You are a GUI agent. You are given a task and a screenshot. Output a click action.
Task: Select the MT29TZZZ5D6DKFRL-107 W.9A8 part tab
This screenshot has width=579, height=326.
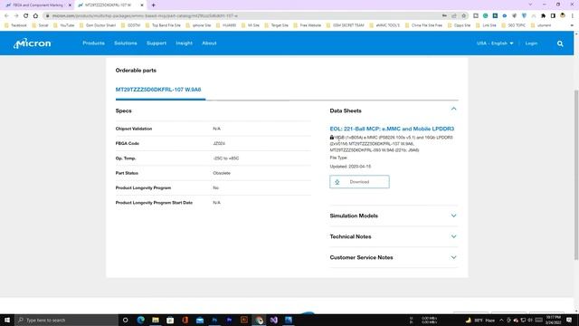(x=158, y=90)
